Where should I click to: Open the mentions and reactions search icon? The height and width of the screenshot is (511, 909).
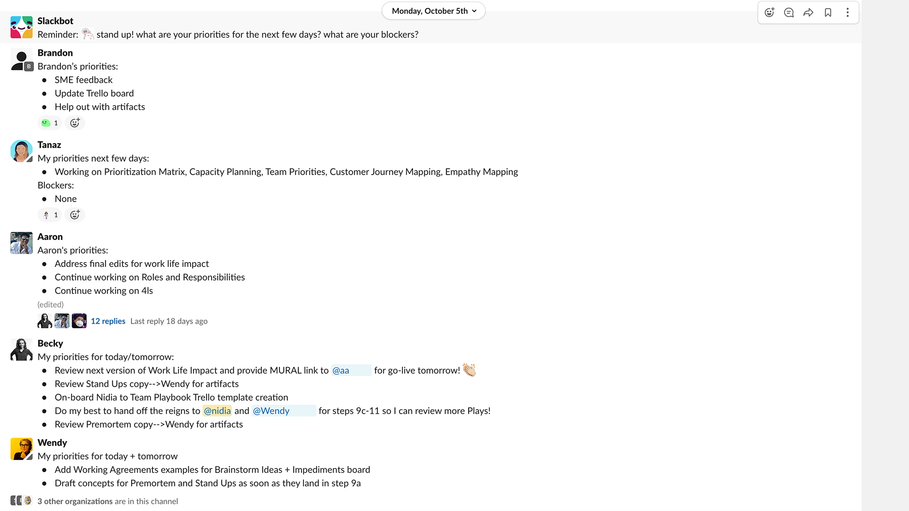pos(788,12)
